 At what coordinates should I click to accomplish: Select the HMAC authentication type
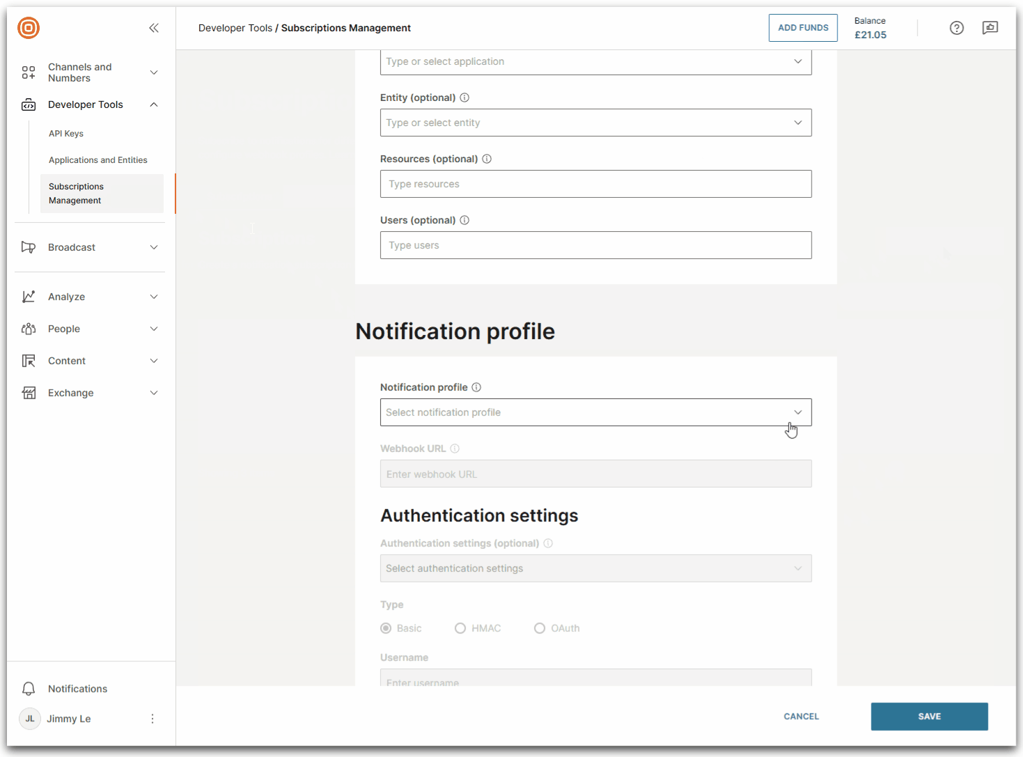(460, 628)
